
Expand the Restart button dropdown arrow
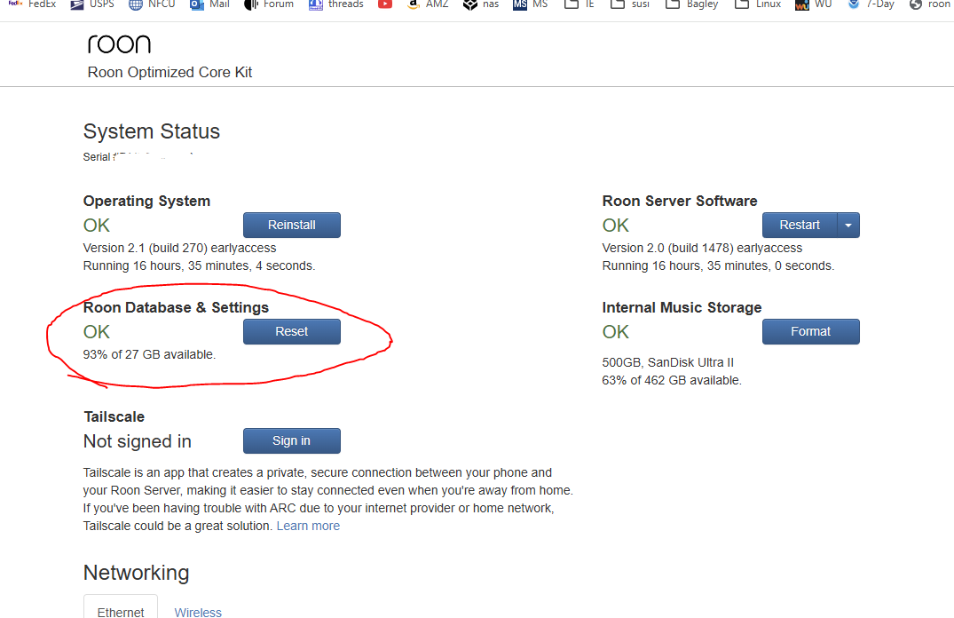(x=848, y=226)
